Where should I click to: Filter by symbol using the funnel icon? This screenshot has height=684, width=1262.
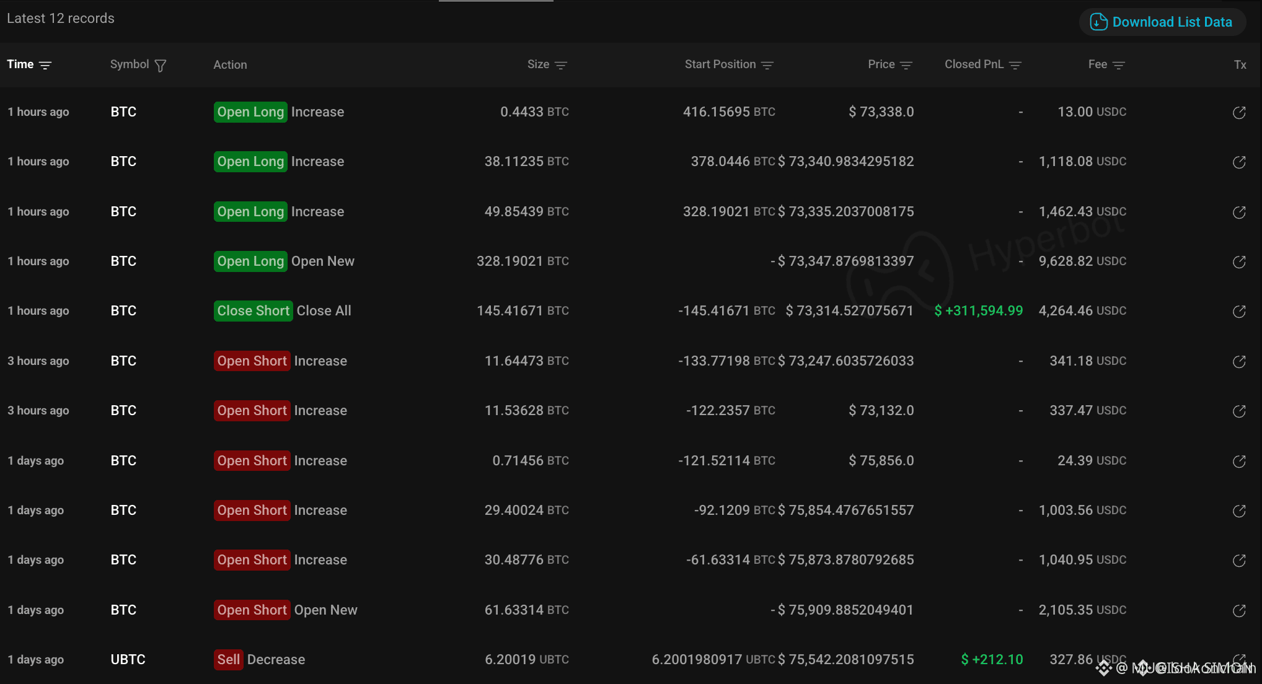click(x=161, y=65)
